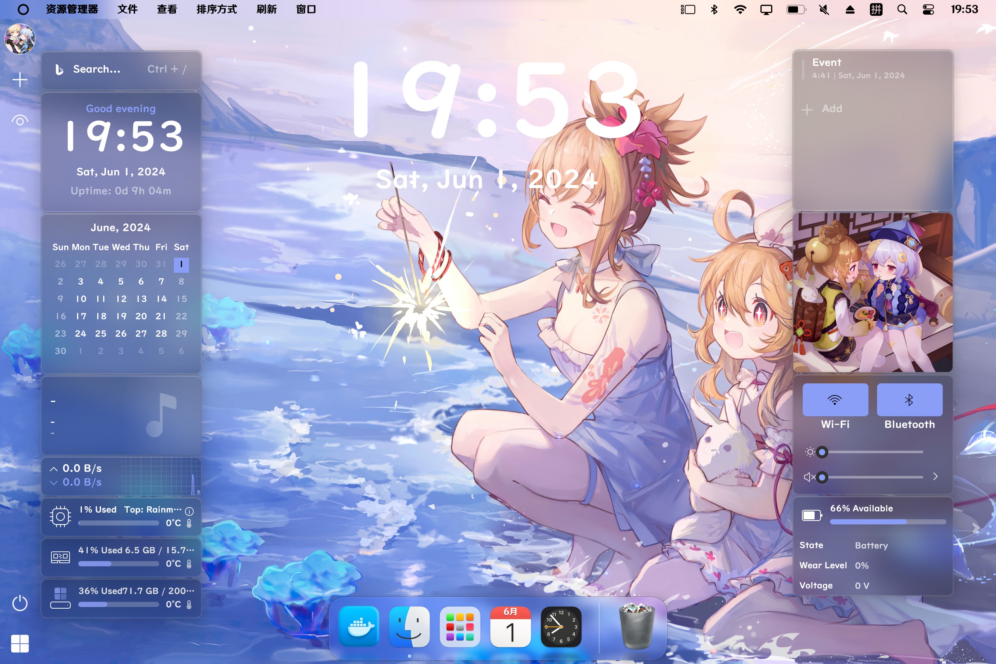
Task: Launch Finder from the dock
Action: tap(409, 626)
